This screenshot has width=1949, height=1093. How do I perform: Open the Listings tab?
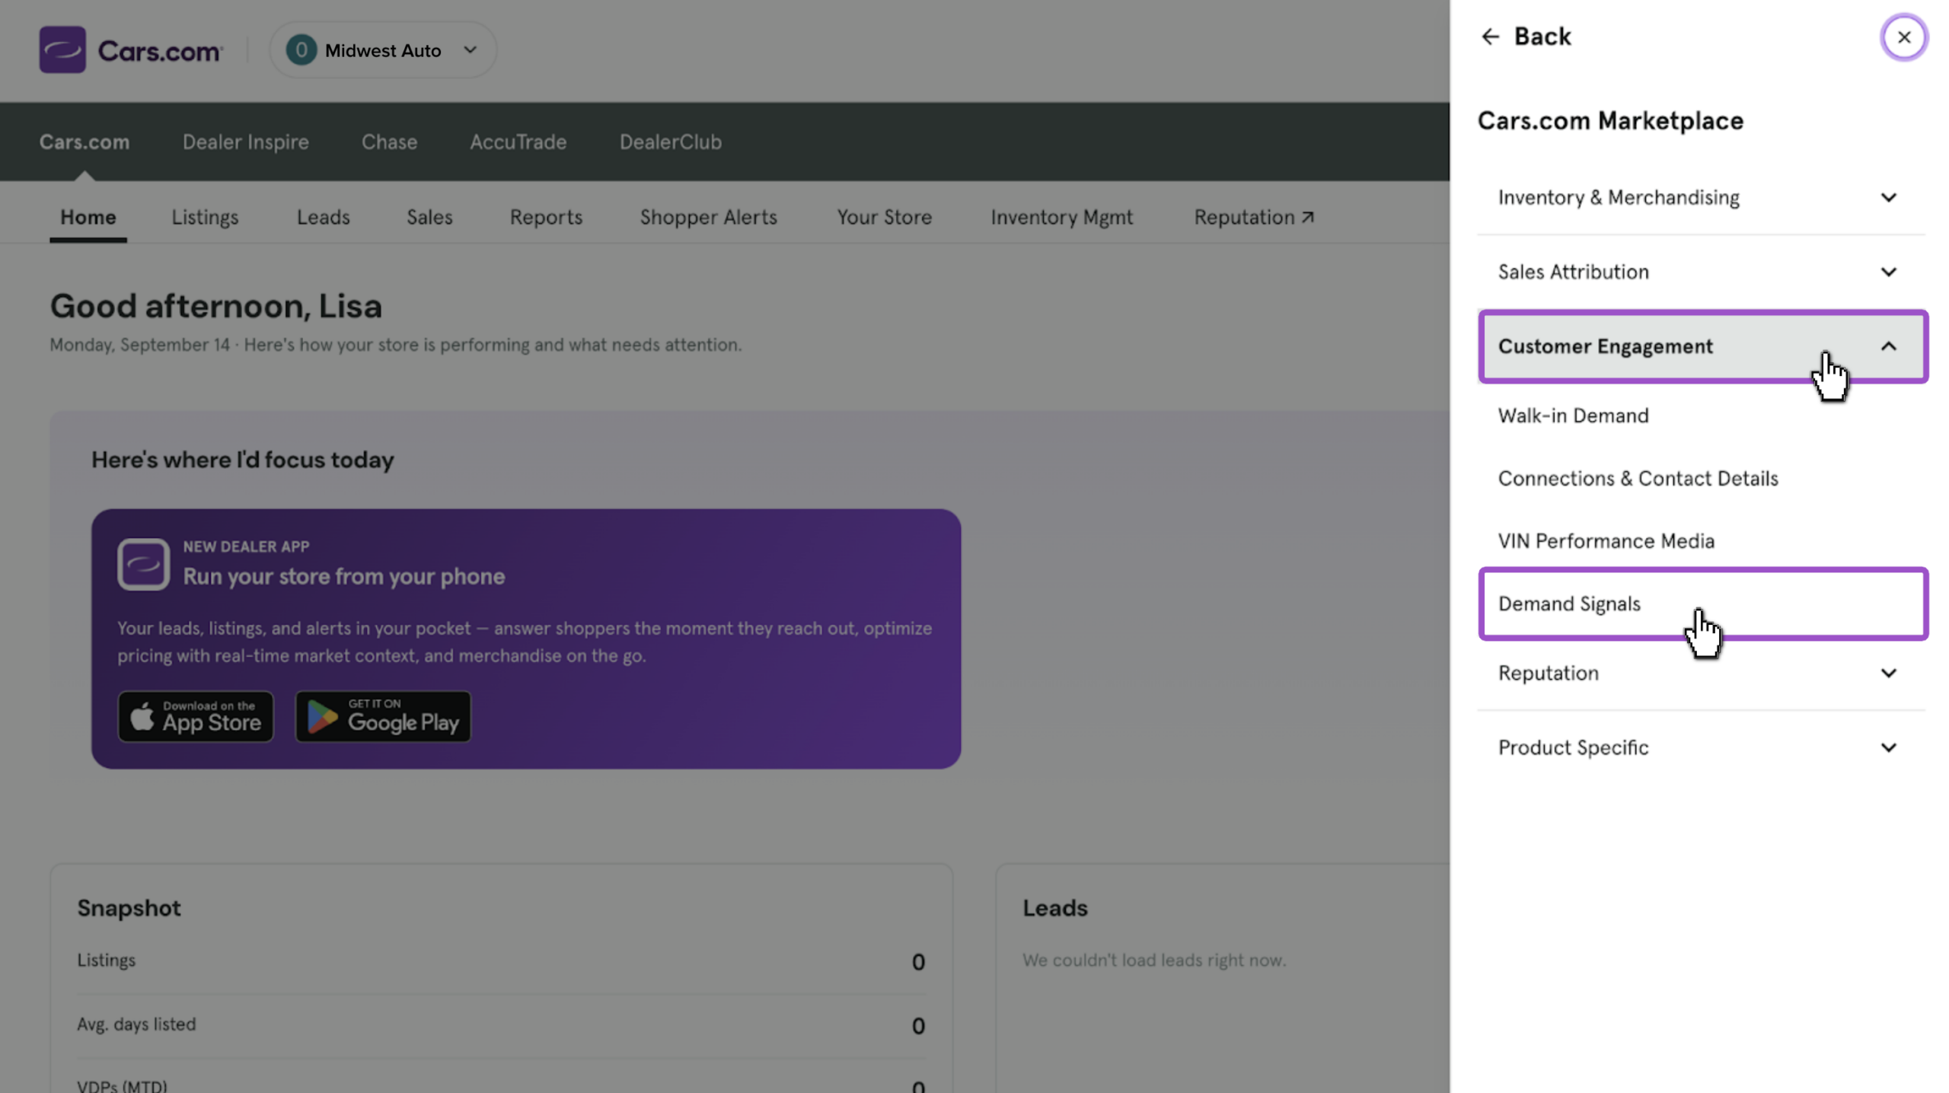pos(205,218)
